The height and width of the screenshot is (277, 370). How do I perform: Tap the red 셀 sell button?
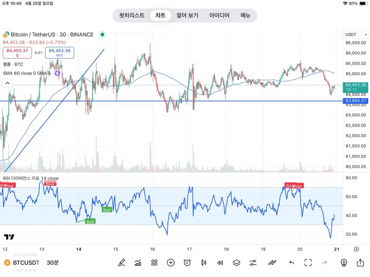(17, 53)
